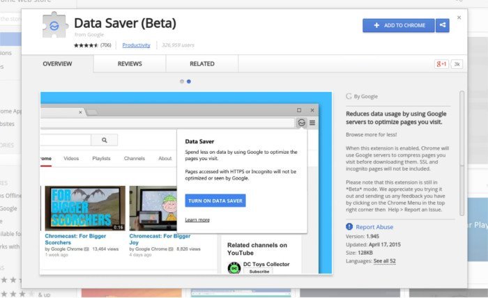
Task: Click the DC Toys Collector channel avatar
Action: 234,267
